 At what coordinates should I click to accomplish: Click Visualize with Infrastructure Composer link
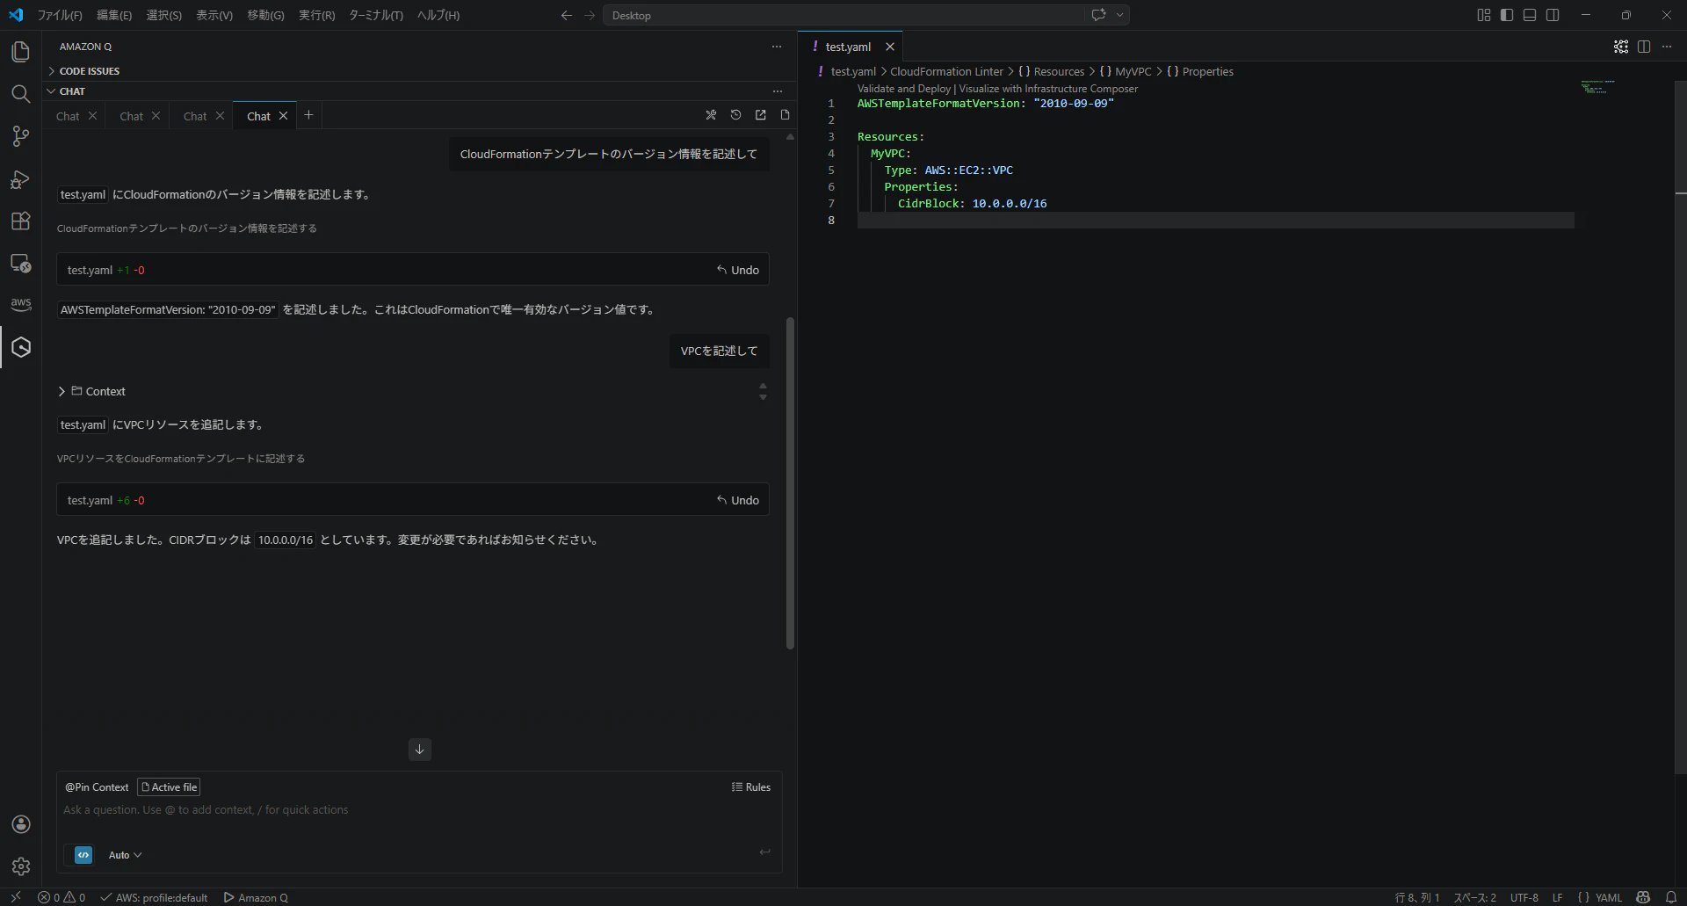point(1048,89)
